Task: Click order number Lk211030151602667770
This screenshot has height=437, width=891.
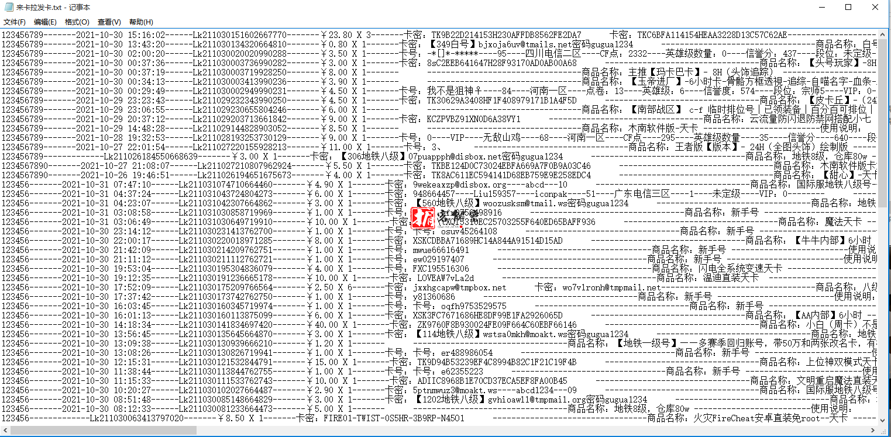Action: coord(240,35)
